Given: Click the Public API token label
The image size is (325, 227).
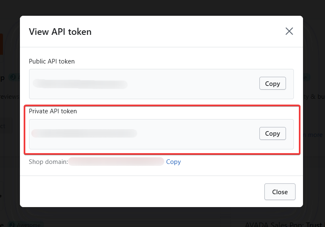Looking at the screenshot, I should (51, 61).
